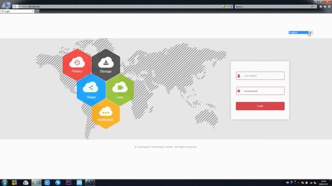The height and width of the screenshot is (186, 332).
Task: Expand the search provider dropdown arrow
Action: click(315, 7)
